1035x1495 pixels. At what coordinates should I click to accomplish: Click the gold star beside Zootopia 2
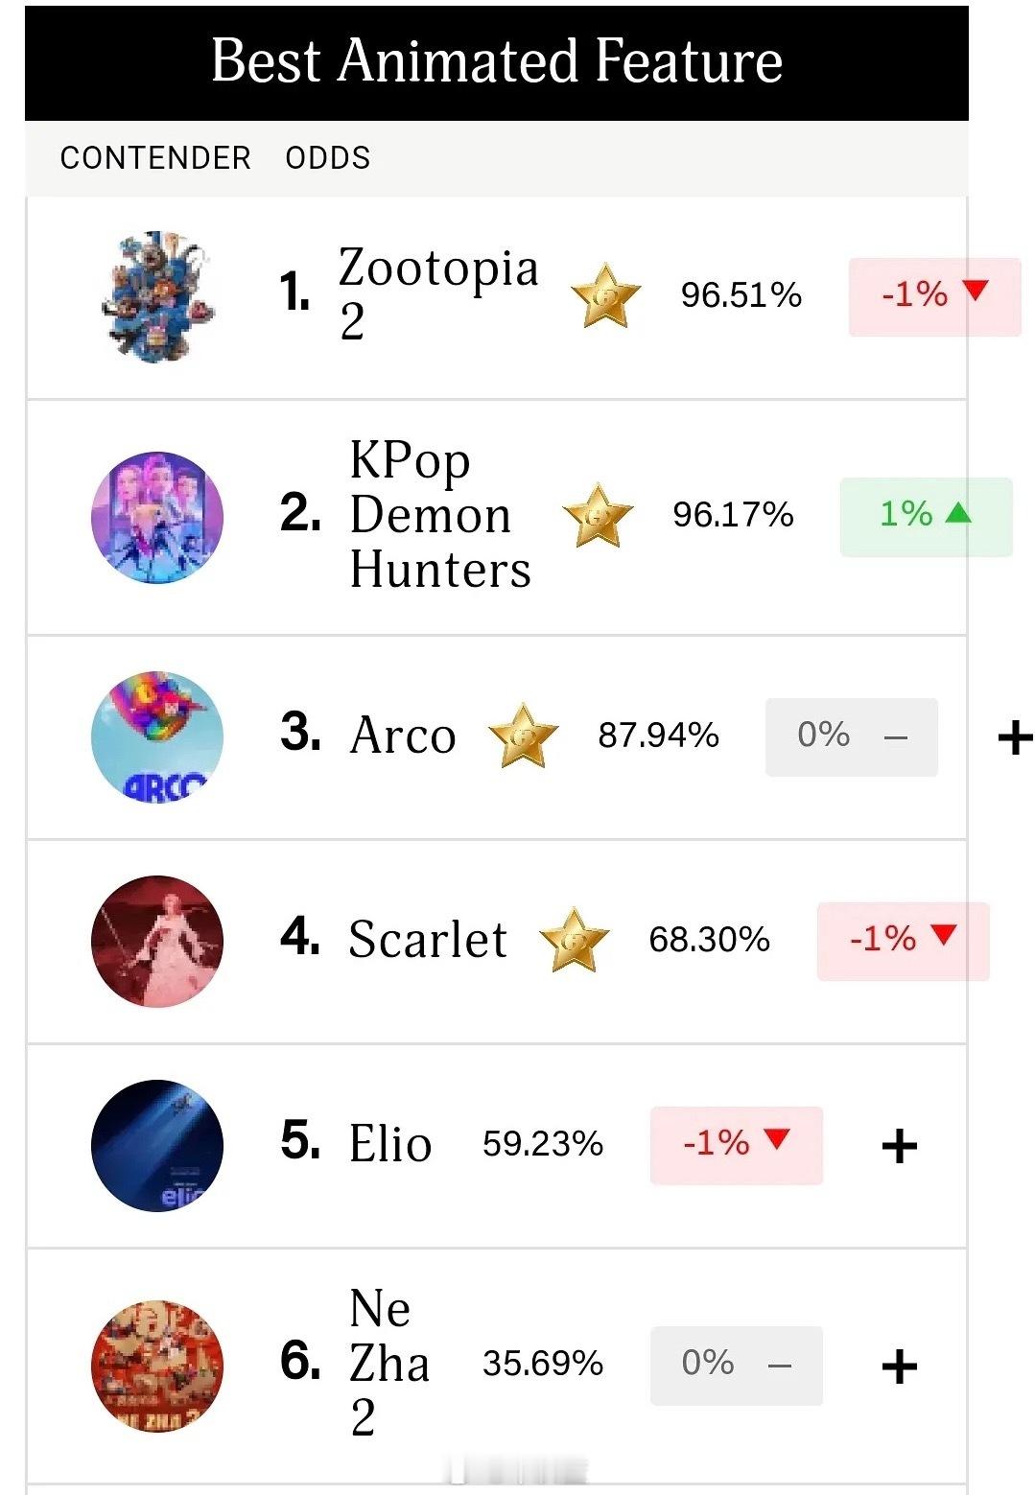coord(605,295)
